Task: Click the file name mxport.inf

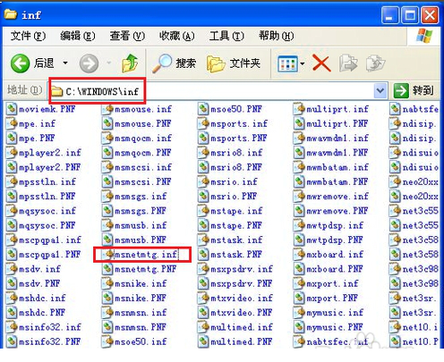Action: [332, 283]
